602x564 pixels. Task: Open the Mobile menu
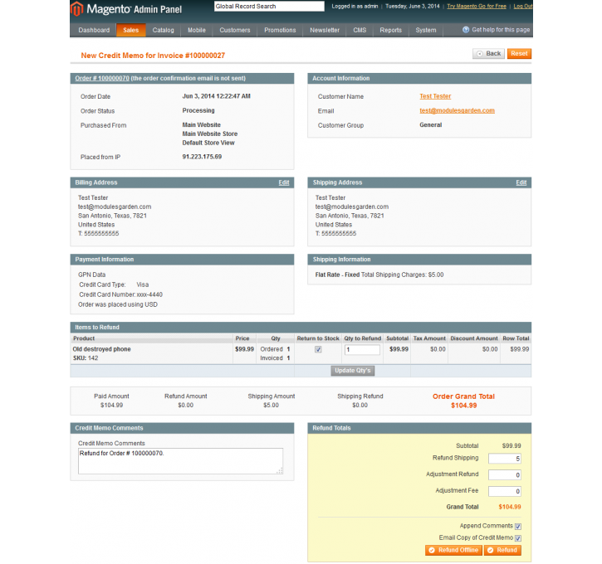[197, 30]
